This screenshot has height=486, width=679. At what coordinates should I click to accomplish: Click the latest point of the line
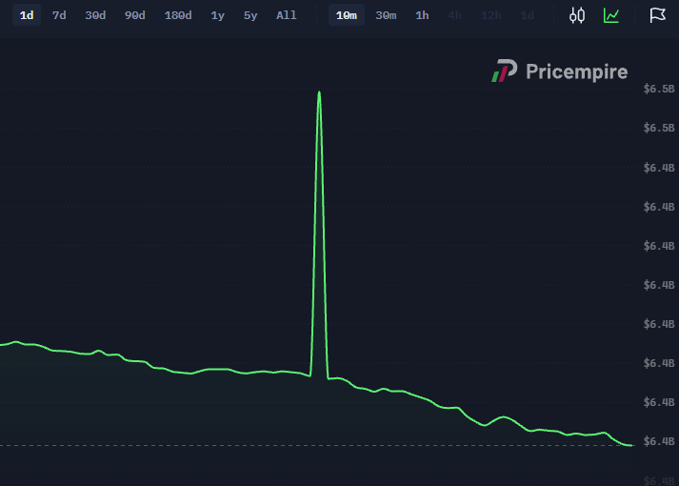[x=631, y=445]
